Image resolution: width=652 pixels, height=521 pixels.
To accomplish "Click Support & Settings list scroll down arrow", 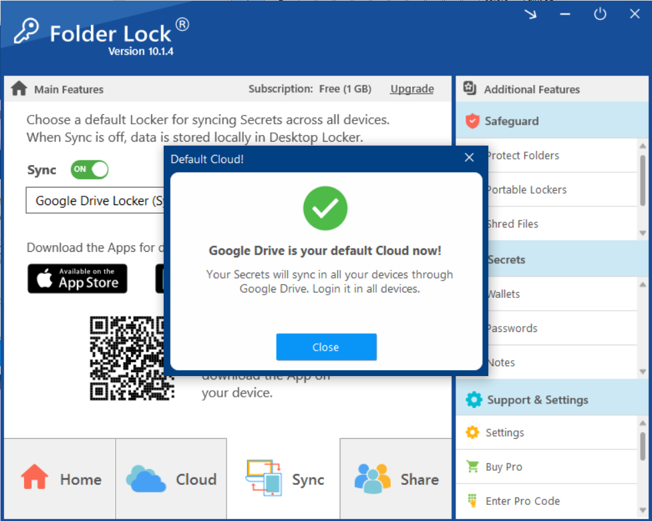I will point(643,510).
